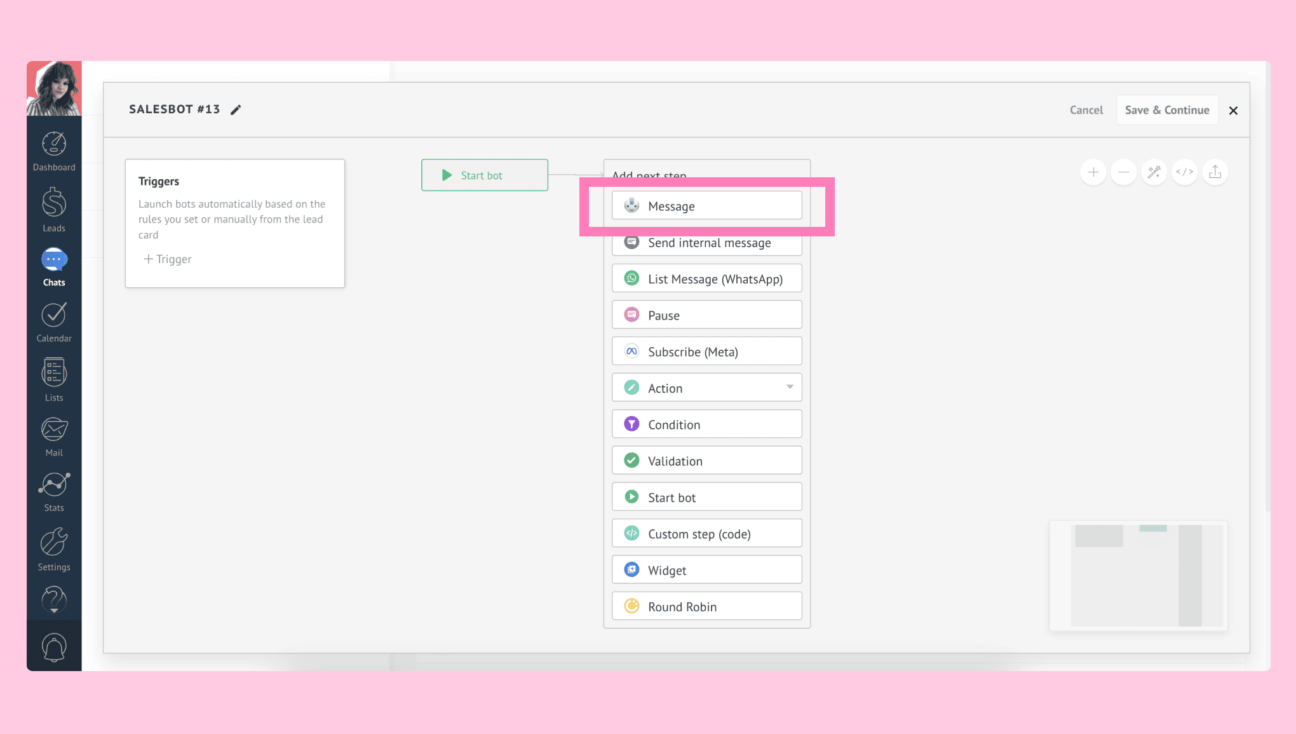The image size is (1296, 734).
Task: Close the Salesbot editor with X
Action: (1233, 111)
